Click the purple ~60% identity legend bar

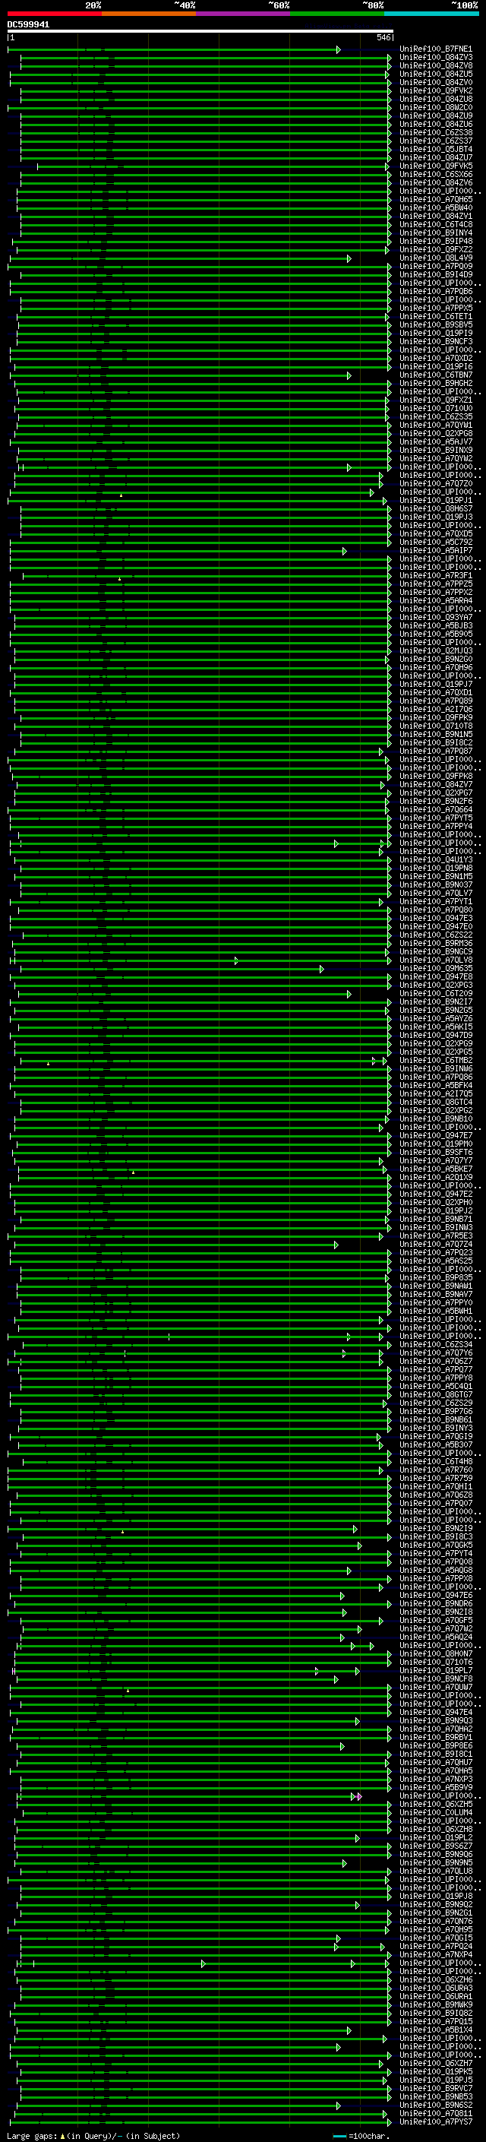click(x=242, y=14)
